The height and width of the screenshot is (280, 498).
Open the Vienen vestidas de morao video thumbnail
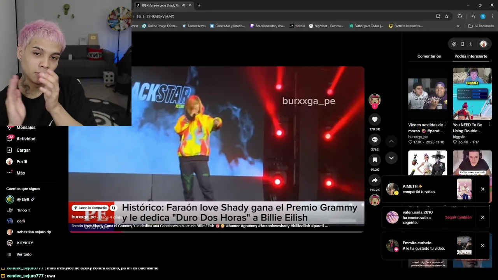(428, 94)
